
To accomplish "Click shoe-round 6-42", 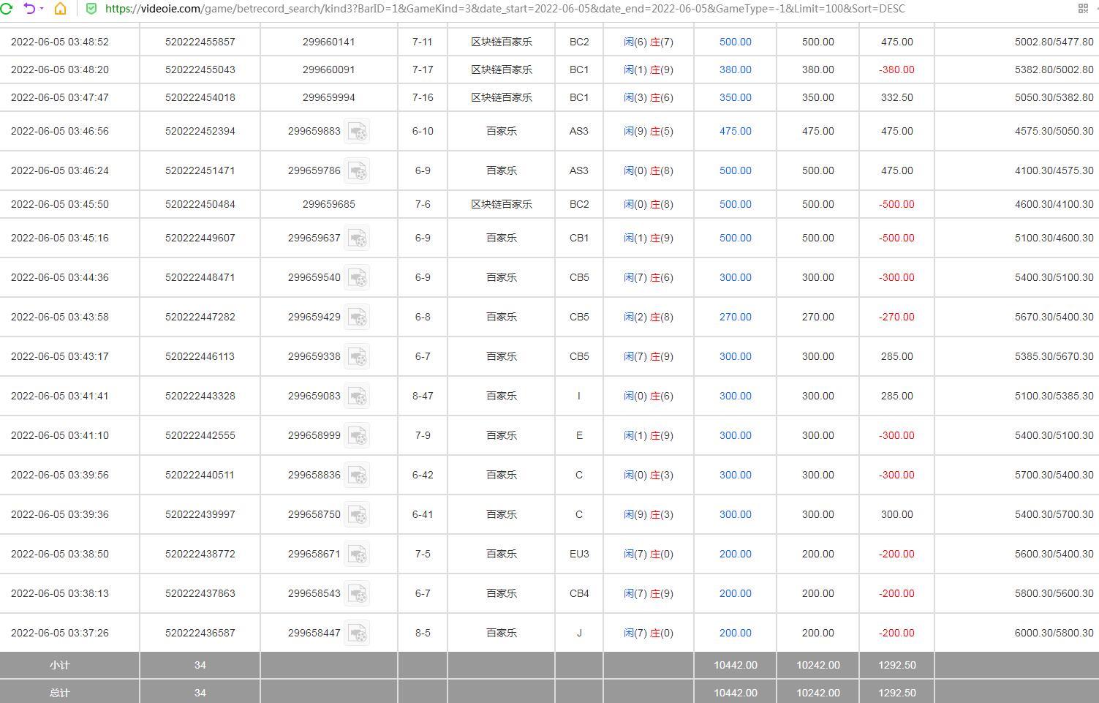I will pos(423,475).
